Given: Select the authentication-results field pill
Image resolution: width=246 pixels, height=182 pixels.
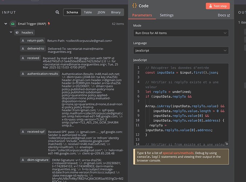Looking at the screenshot, I should [x=40, y=74].
